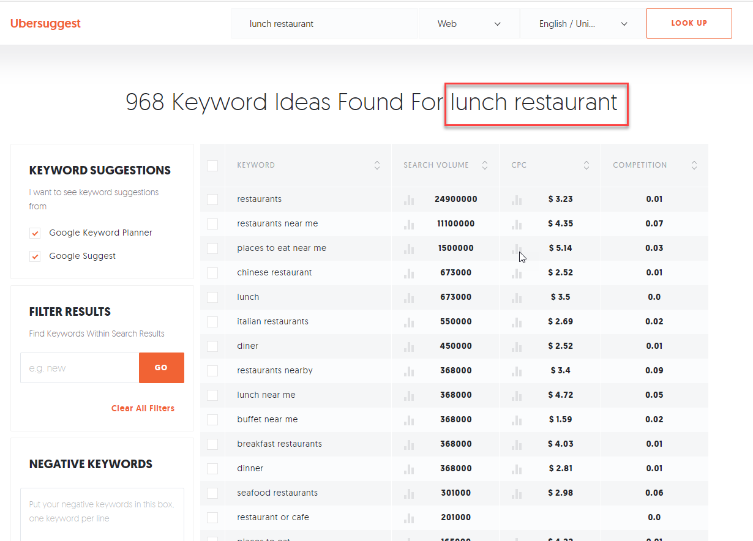
Task: Open search volume chart for chinese restaurant
Action: (409, 273)
